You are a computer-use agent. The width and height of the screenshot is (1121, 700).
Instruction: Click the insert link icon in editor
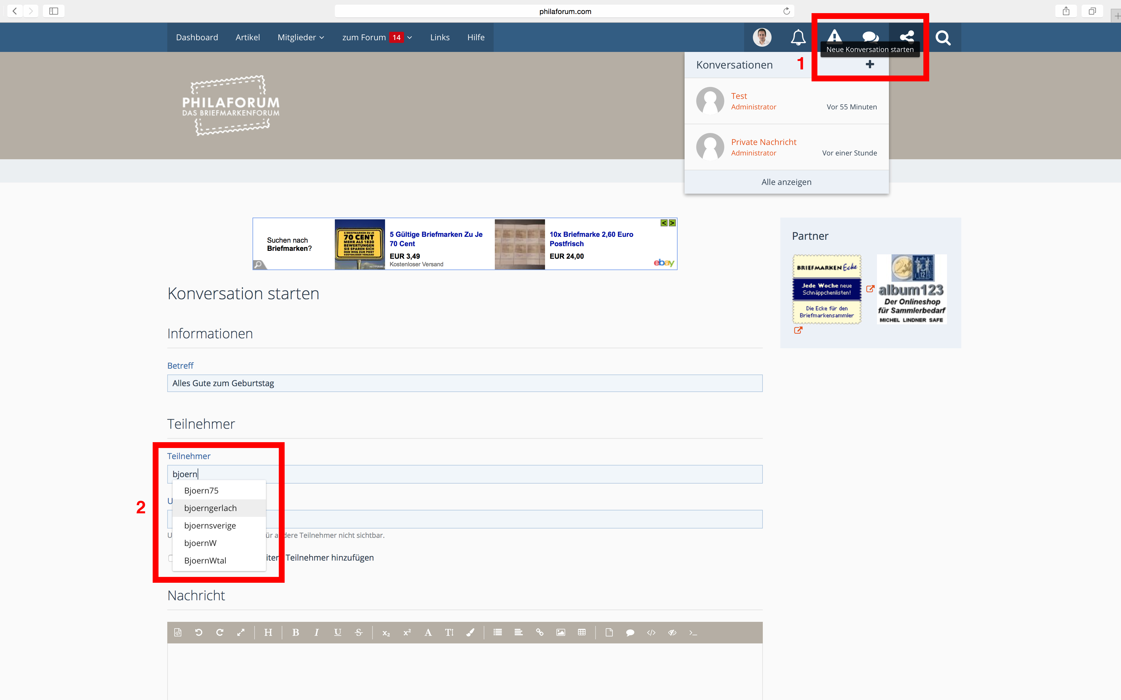(x=540, y=632)
